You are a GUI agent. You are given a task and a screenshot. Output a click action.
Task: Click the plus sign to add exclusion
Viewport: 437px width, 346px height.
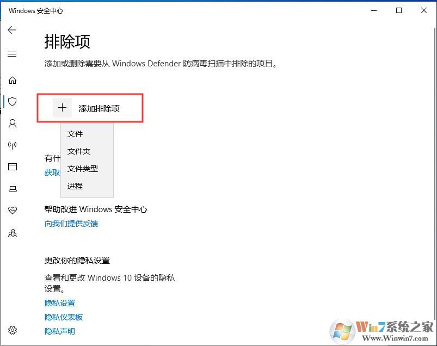point(62,108)
